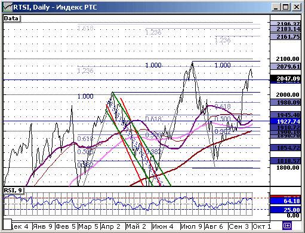305x233 pixels.
Task: Click the Июл 9 date label
Action: 192,226
